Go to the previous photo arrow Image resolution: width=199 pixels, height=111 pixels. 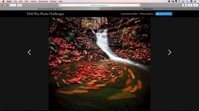point(29,52)
